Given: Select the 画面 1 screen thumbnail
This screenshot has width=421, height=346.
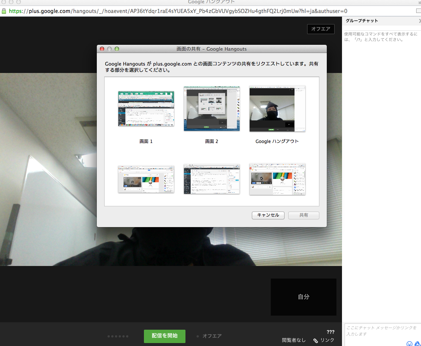Looking at the screenshot, I should (146, 109).
